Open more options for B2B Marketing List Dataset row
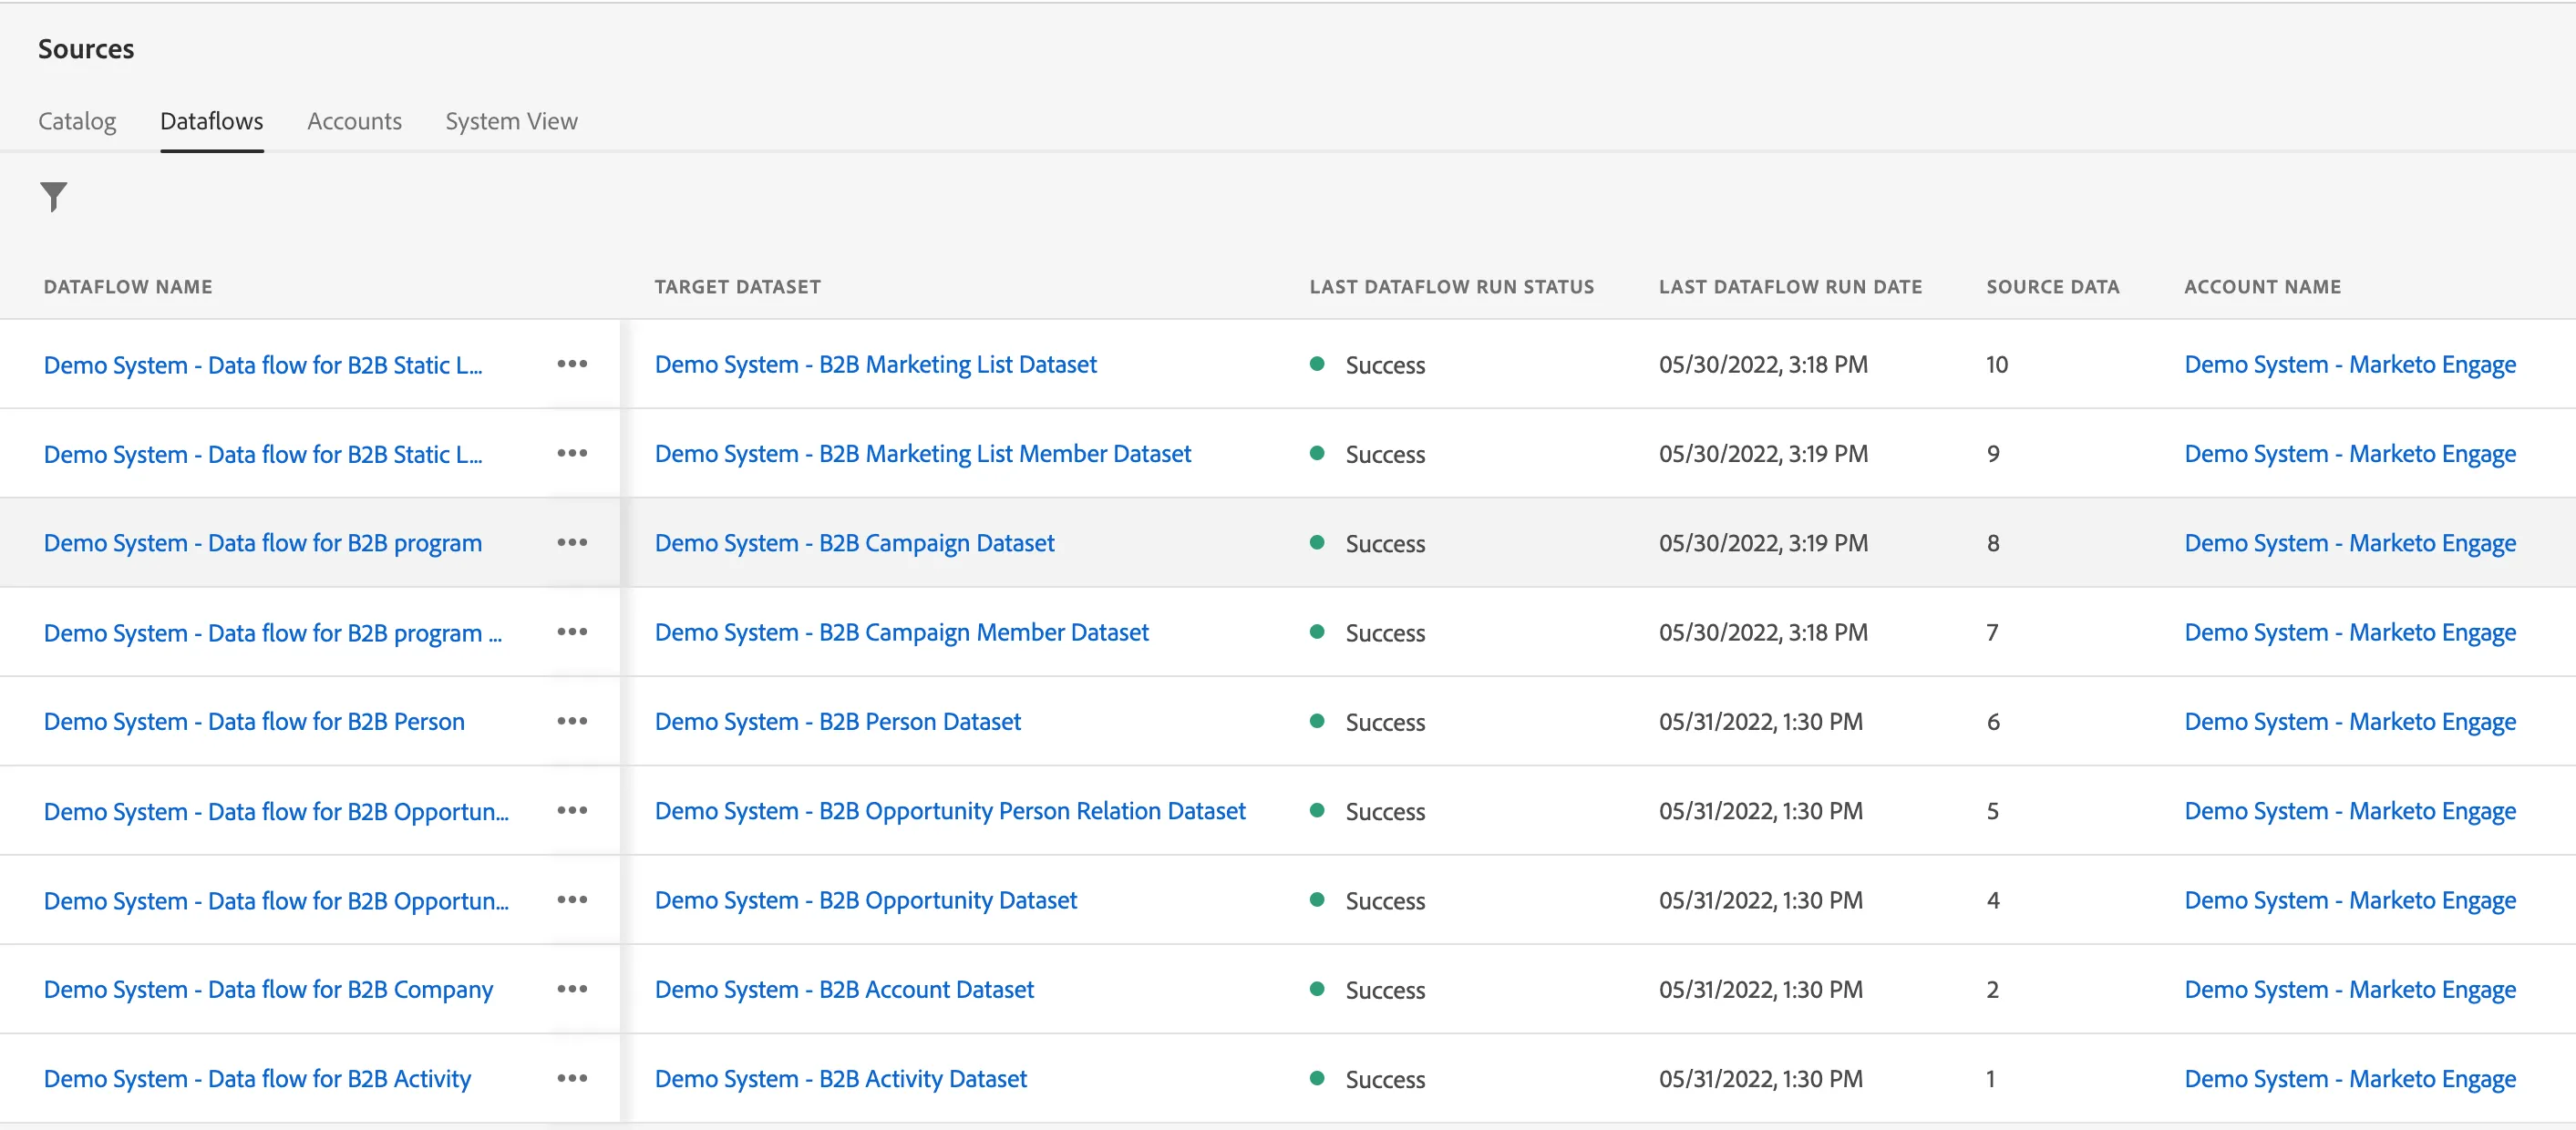Viewport: 2576px width, 1130px height. pyautogui.click(x=572, y=364)
